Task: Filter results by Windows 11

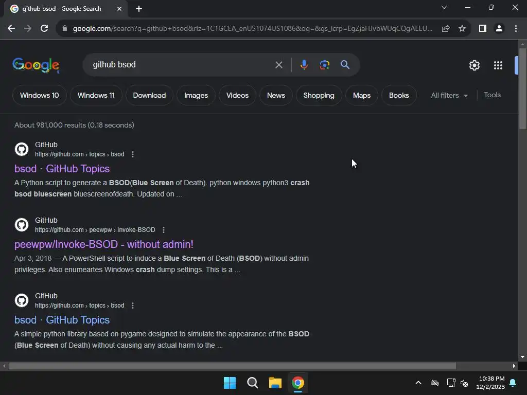Action: pyautogui.click(x=96, y=95)
